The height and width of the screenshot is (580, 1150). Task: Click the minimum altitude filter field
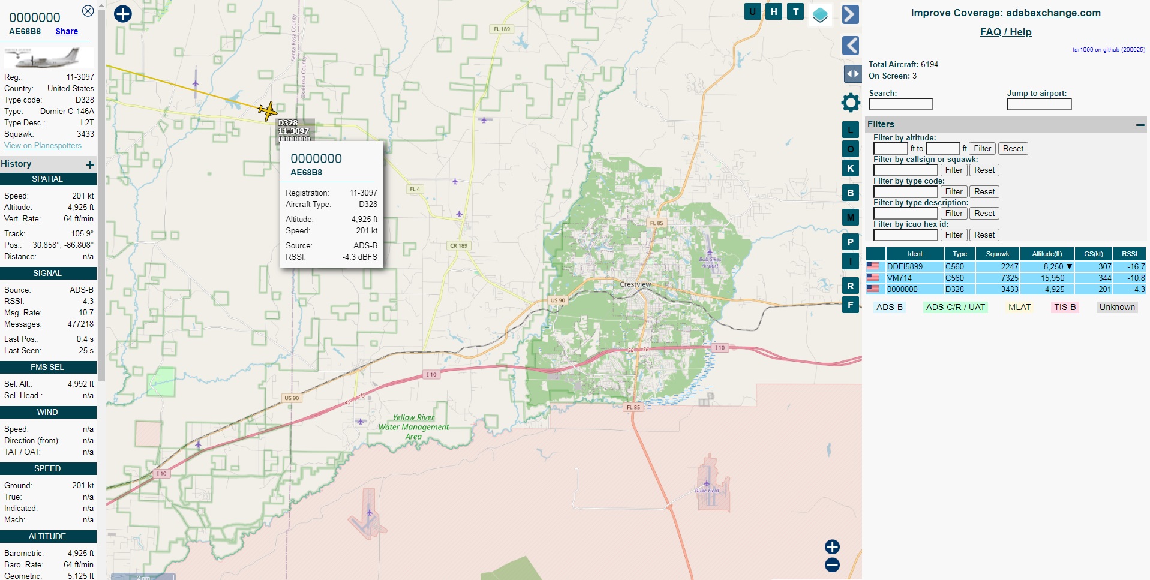click(891, 149)
